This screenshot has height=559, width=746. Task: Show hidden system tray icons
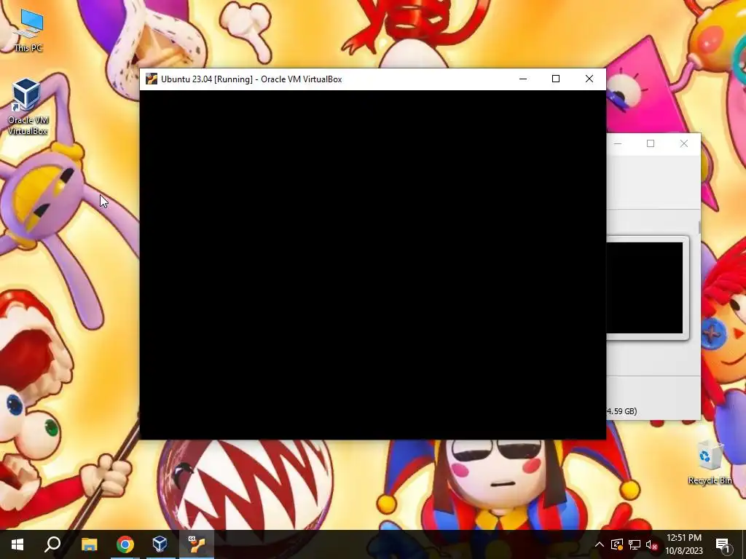(x=600, y=544)
